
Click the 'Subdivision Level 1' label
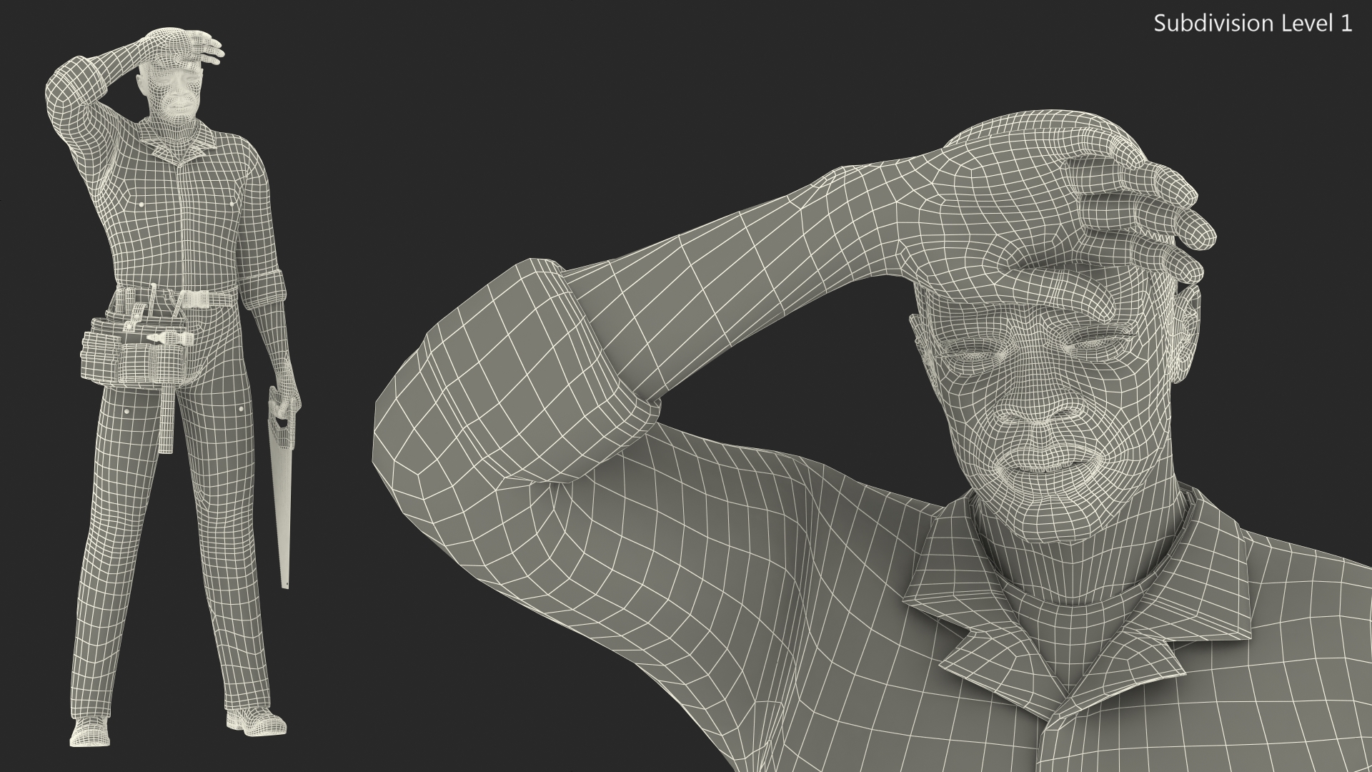[1253, 24]
